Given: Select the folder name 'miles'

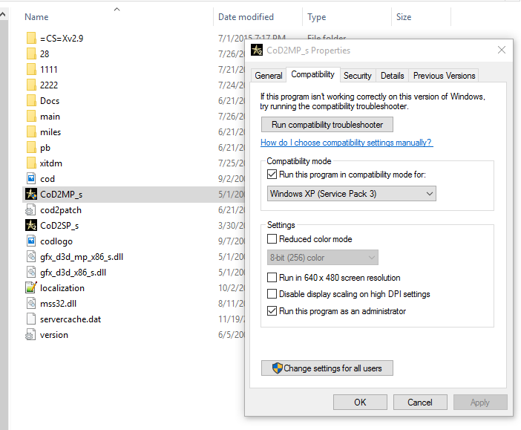Looking at the screenshot, I should 50,132.
